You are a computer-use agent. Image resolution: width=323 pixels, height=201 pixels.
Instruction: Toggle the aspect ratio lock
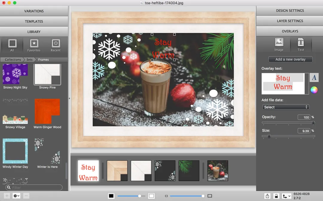point(276,196)
